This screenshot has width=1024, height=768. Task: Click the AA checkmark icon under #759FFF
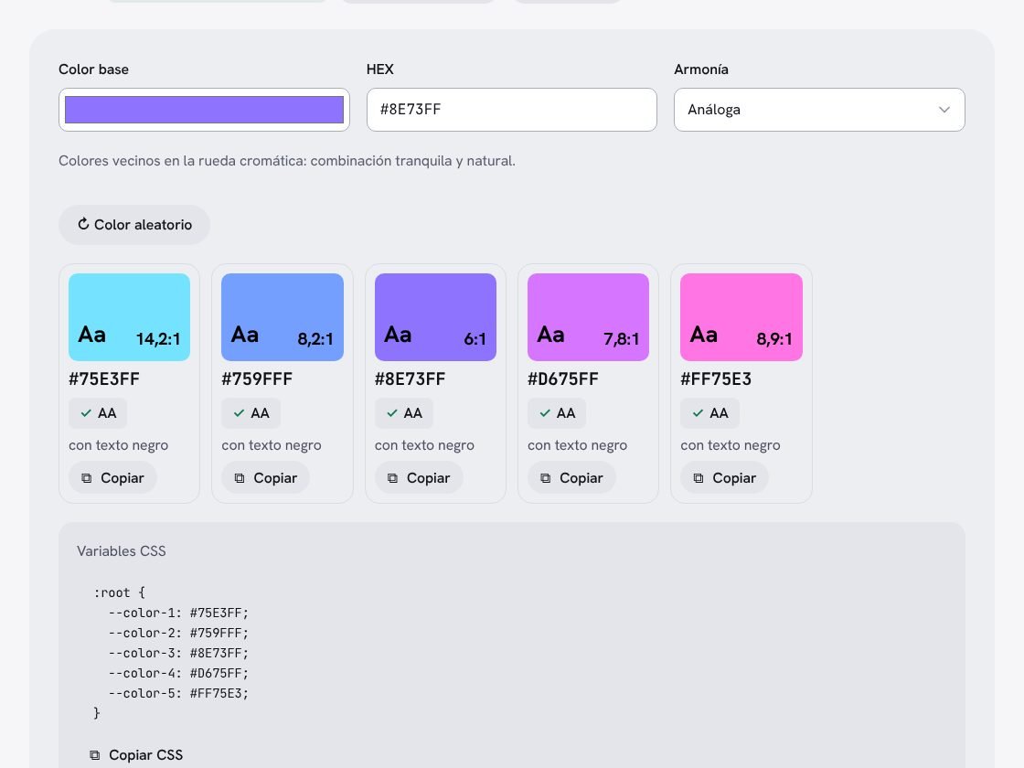tap(239, 412)
